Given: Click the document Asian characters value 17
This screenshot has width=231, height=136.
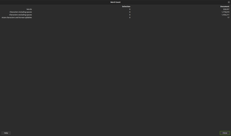Looking at the screenshot, I should coord(228,18).
